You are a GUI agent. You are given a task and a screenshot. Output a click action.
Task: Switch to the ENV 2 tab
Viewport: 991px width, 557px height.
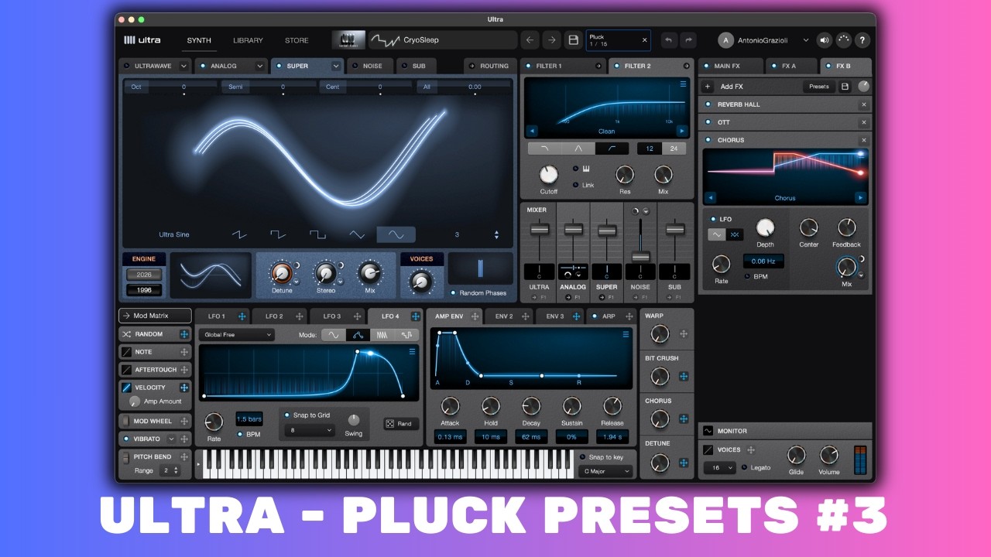tap(505, 316)
